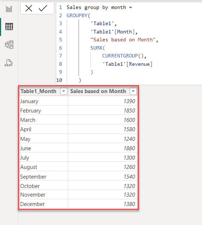Select the 1380 value in December row
Screen dimensions: 202x225
point(129,204)
